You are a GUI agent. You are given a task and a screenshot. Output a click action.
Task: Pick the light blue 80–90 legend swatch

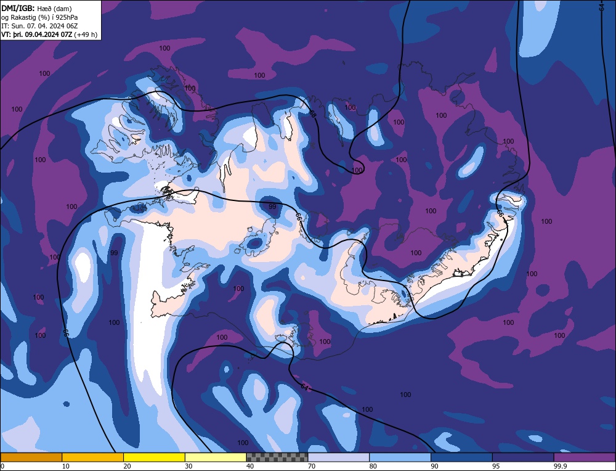coord(400,457)
